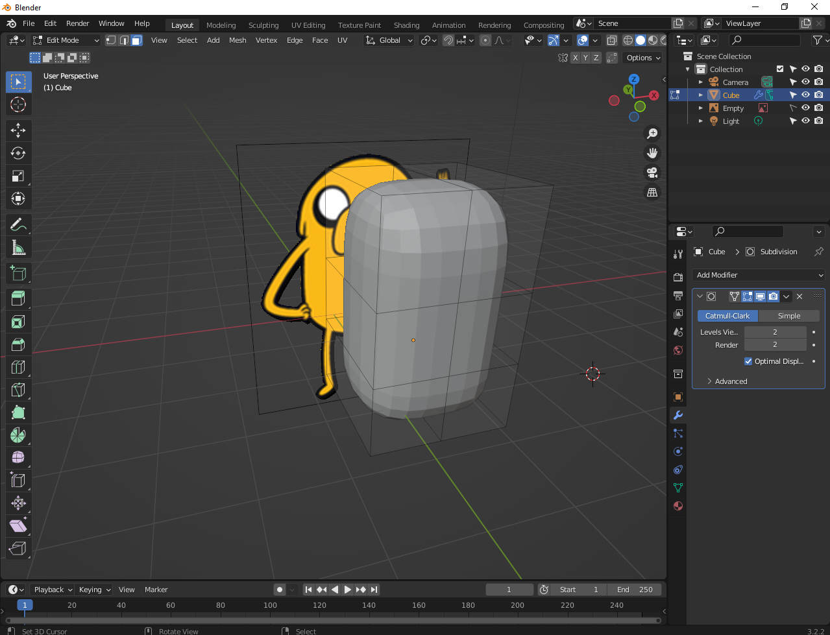The height and width of the screenshot is (635, 830).
Task: Choose the Shrink/Fatten tool
Action: coord(18,503)
